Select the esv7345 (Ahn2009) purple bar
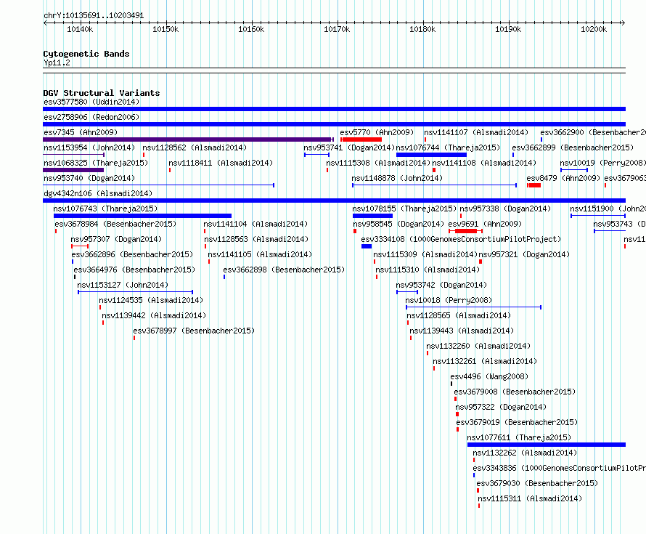 coord(188,139)
